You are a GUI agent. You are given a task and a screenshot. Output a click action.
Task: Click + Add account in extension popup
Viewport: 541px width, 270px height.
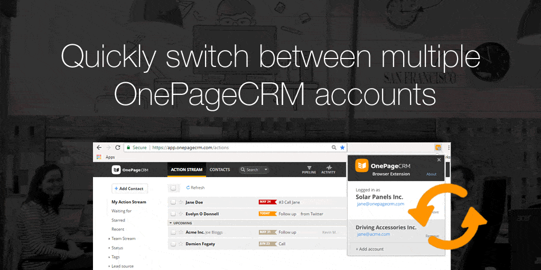point(369,249)
